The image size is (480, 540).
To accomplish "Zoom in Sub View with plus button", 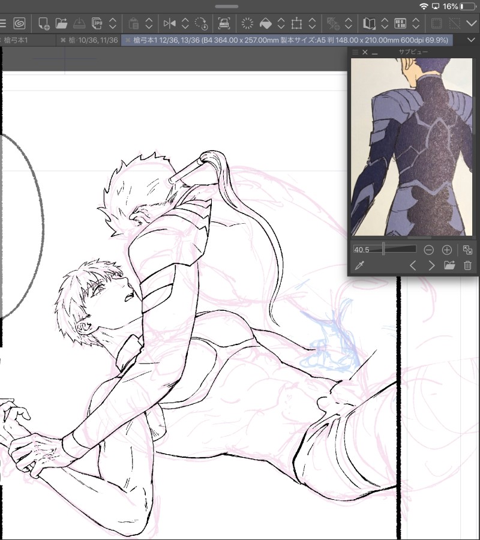I will [446, 250].
